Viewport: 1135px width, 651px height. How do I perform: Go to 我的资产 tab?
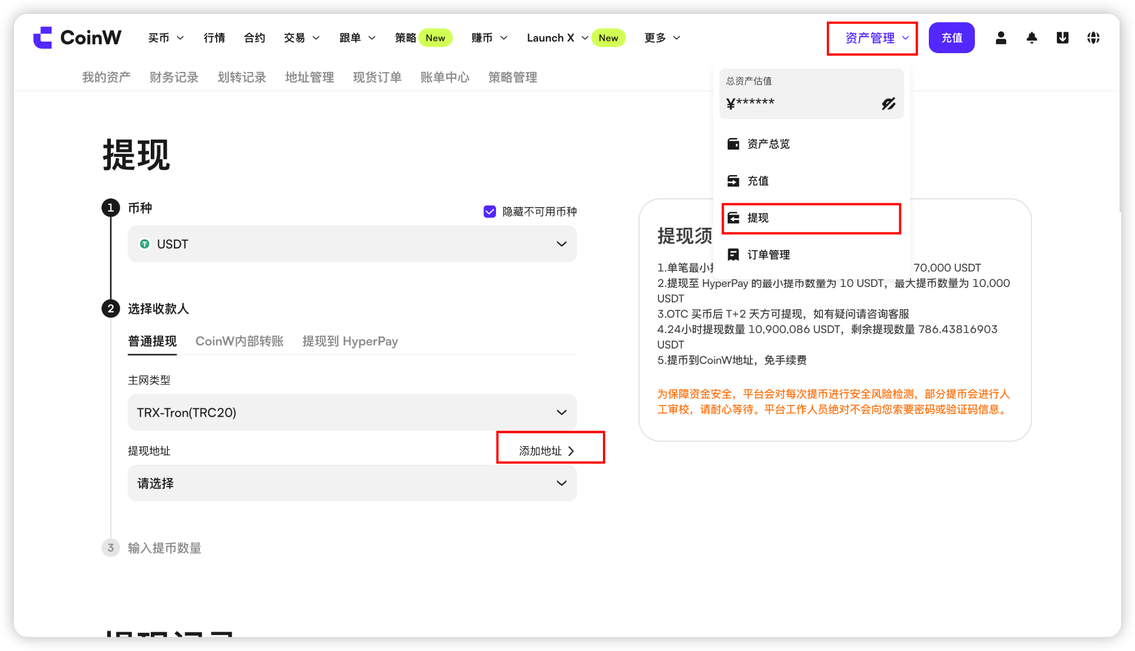coord(106,77)
